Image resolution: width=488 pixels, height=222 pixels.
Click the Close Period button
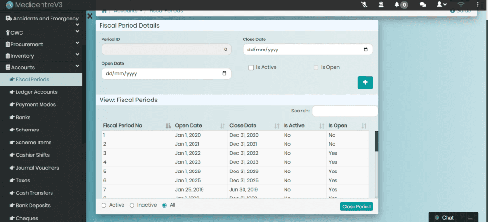pos(356,207)
